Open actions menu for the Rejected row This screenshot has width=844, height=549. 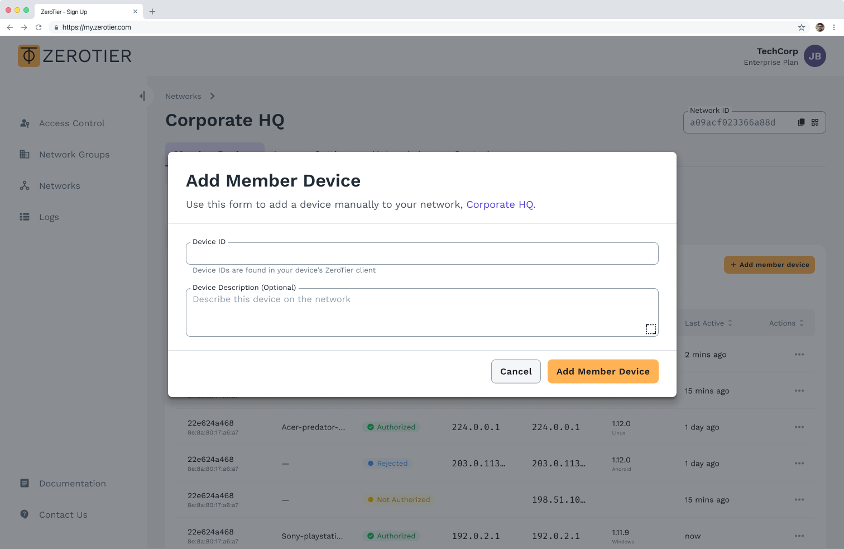click(799, 464)
